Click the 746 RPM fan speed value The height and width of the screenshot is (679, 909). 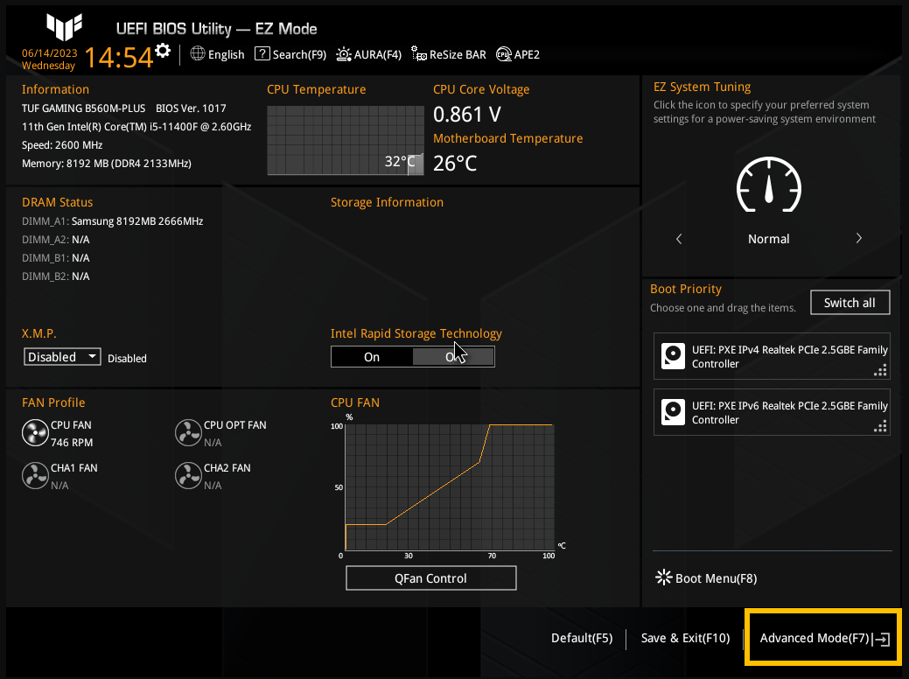coord(72,443)
